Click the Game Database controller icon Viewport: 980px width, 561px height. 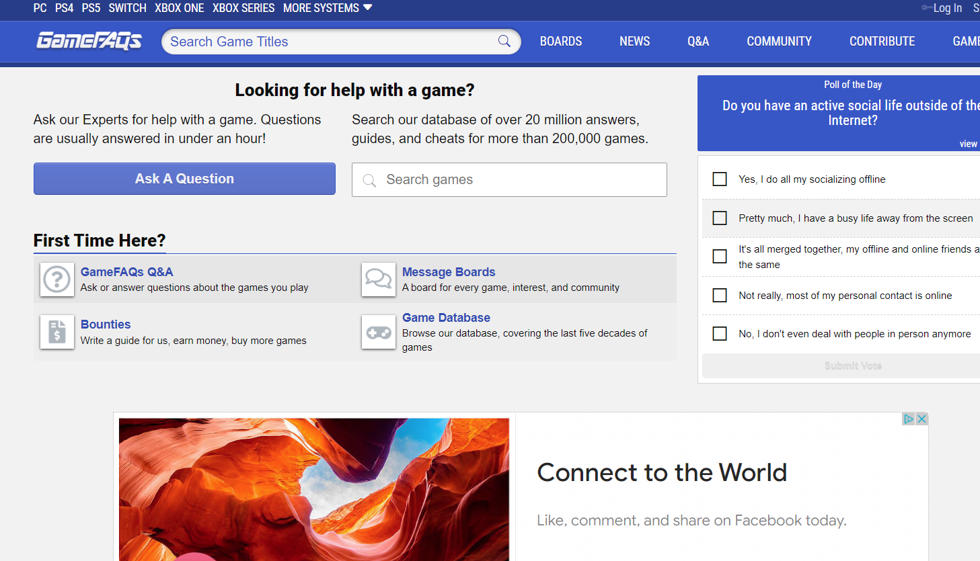click(379, 332)
